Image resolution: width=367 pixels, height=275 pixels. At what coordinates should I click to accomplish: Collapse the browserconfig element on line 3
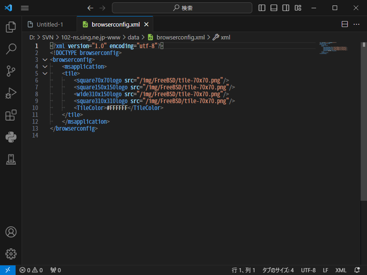[45, 60]
